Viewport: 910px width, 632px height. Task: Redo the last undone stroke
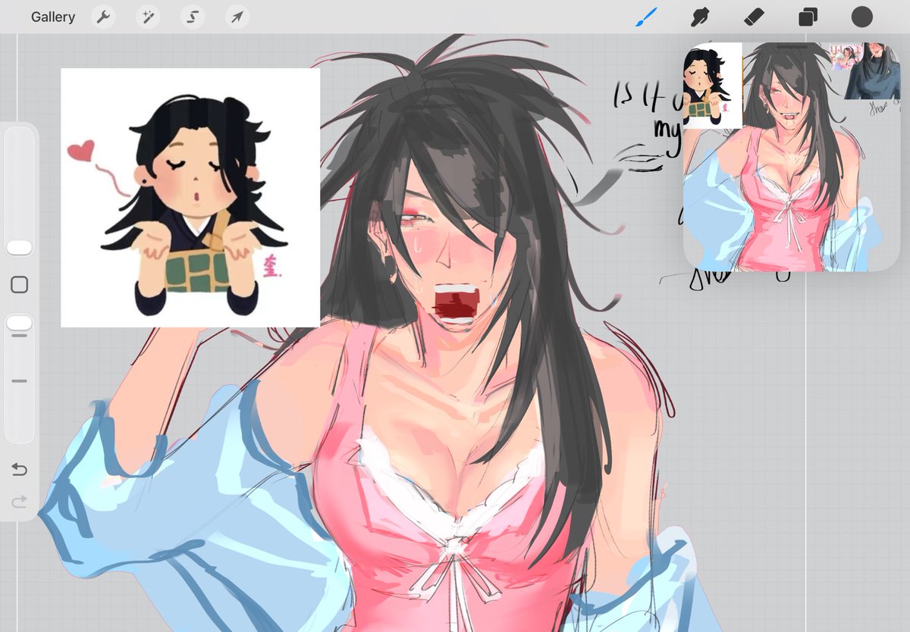click(x=20, y=501)
